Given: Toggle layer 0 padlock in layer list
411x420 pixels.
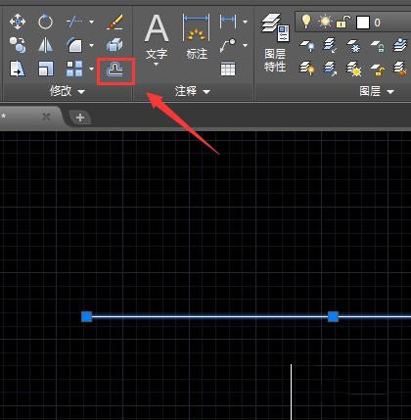Looking at the screenshot, I should [343, 23].
